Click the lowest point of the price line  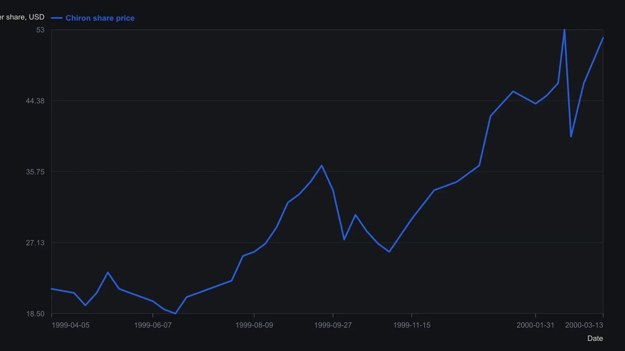click(x=175, y=314)
